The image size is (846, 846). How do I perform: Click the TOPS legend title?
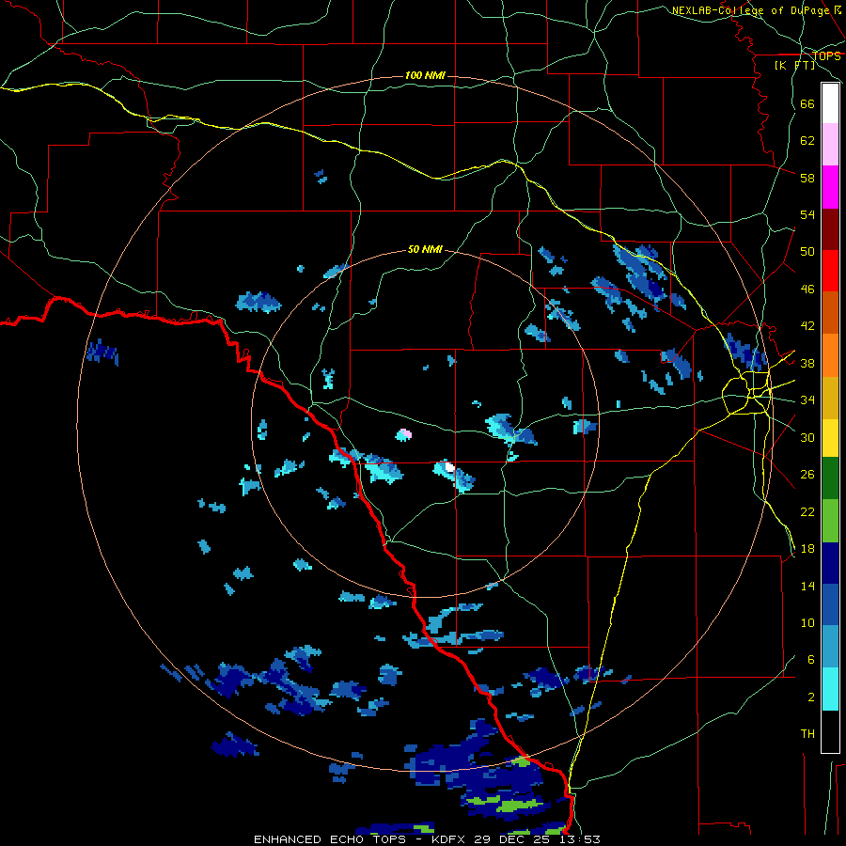pyautogui.click(x=826, y=56)
